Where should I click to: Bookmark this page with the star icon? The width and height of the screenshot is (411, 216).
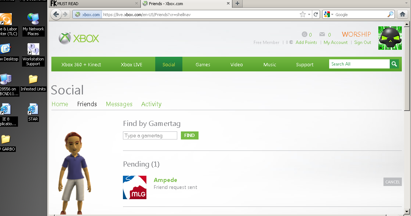click(x=303, y=14)
